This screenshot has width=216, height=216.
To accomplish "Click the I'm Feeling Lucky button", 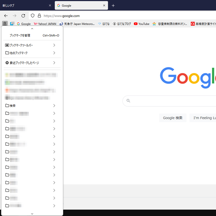I will tap(203, 118).
